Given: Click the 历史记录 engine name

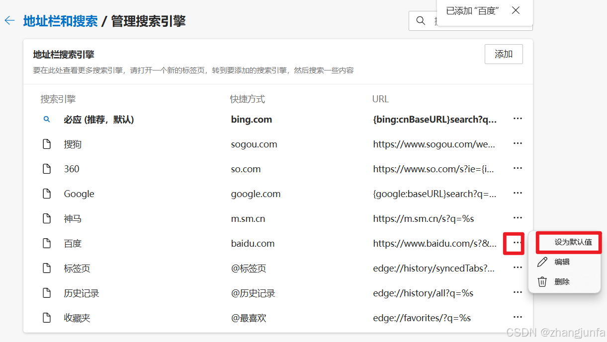Looking at the screenshot, I should (82, 293).
